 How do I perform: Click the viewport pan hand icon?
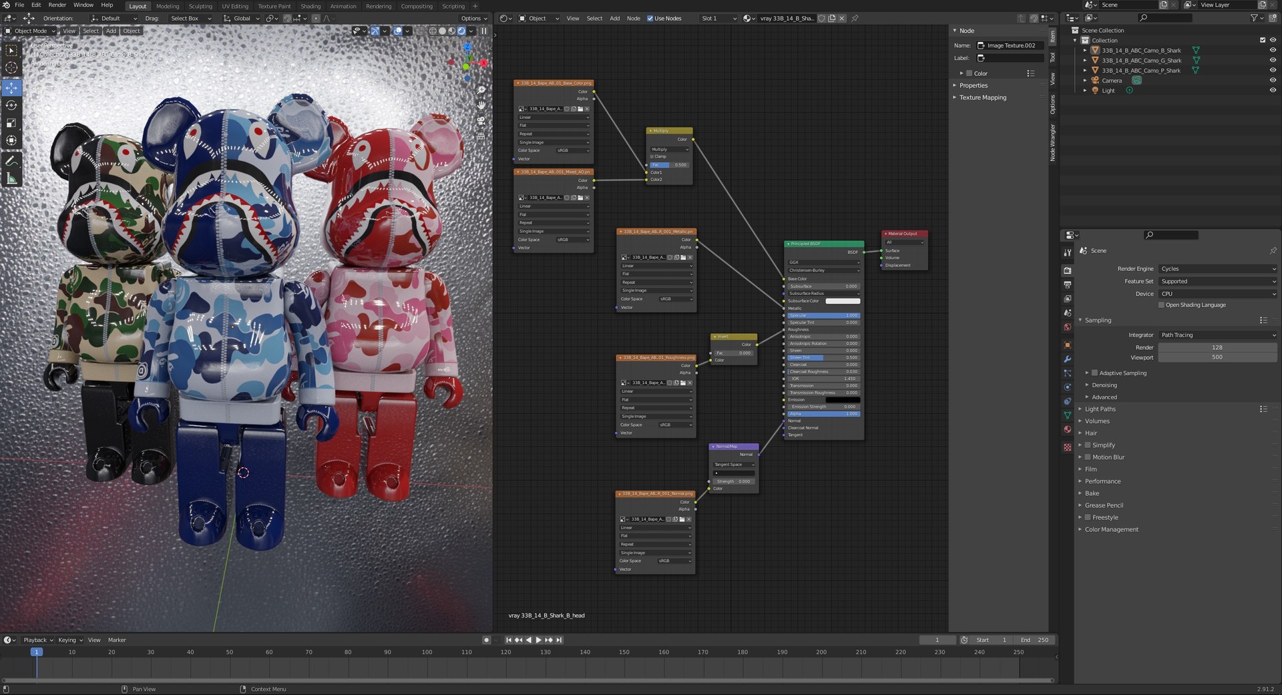(x=481, y=105)
